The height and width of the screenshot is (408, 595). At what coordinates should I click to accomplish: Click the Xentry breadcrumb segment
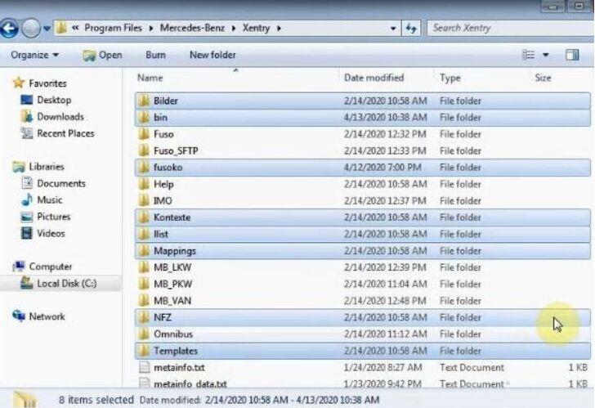pos(256,28)
